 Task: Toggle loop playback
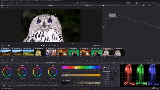(x=58, y=46)
